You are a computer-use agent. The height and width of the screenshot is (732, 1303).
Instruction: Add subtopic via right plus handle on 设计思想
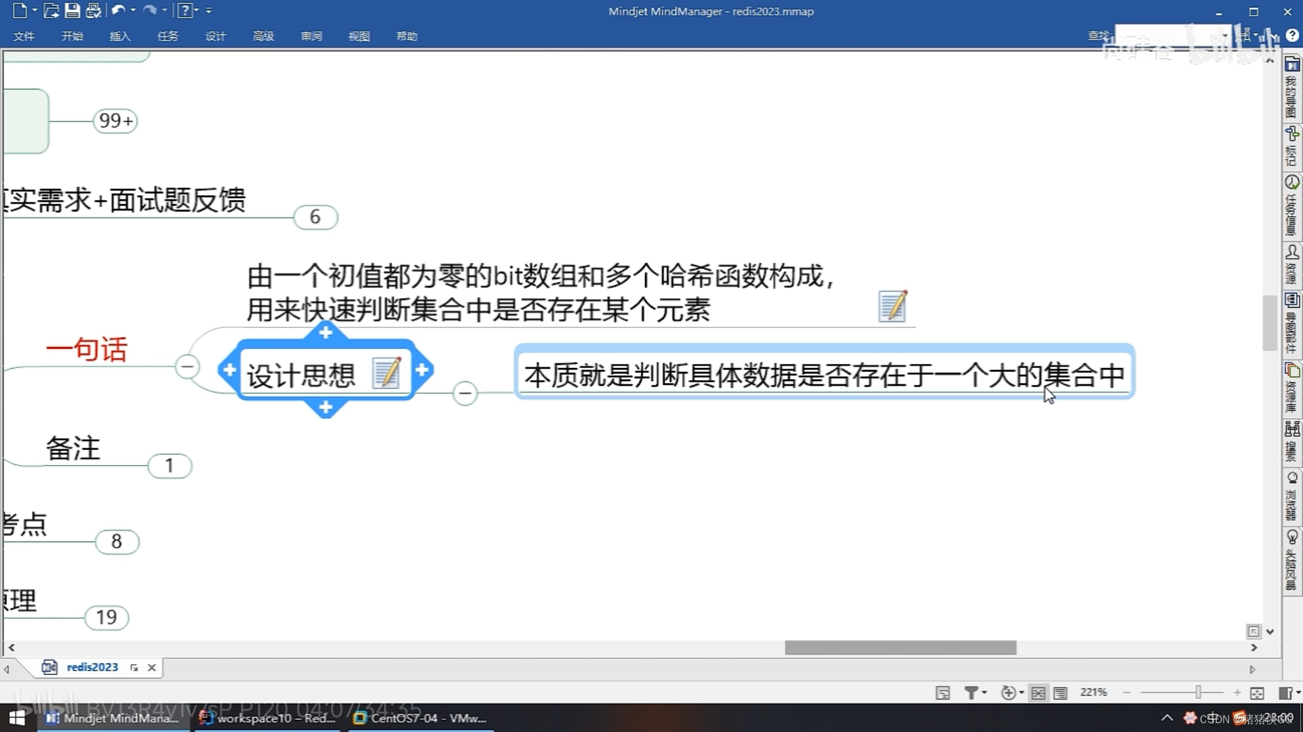tap(422, 370)
